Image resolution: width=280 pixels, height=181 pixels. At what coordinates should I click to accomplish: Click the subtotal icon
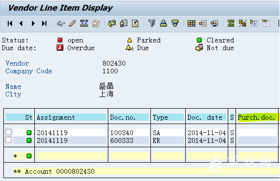pos(242,23)
